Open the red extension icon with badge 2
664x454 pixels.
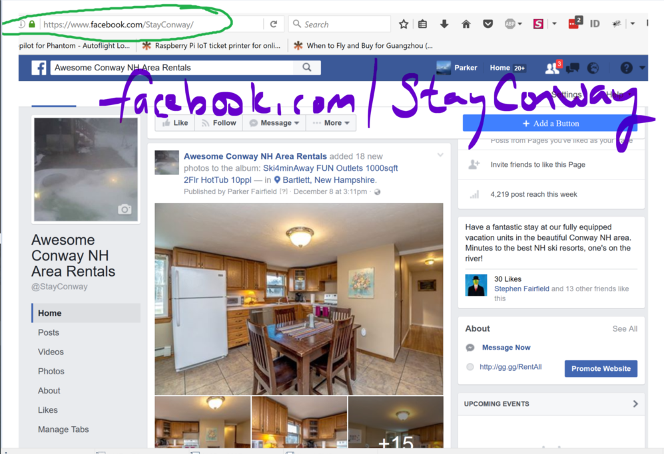tap(575, 23)
